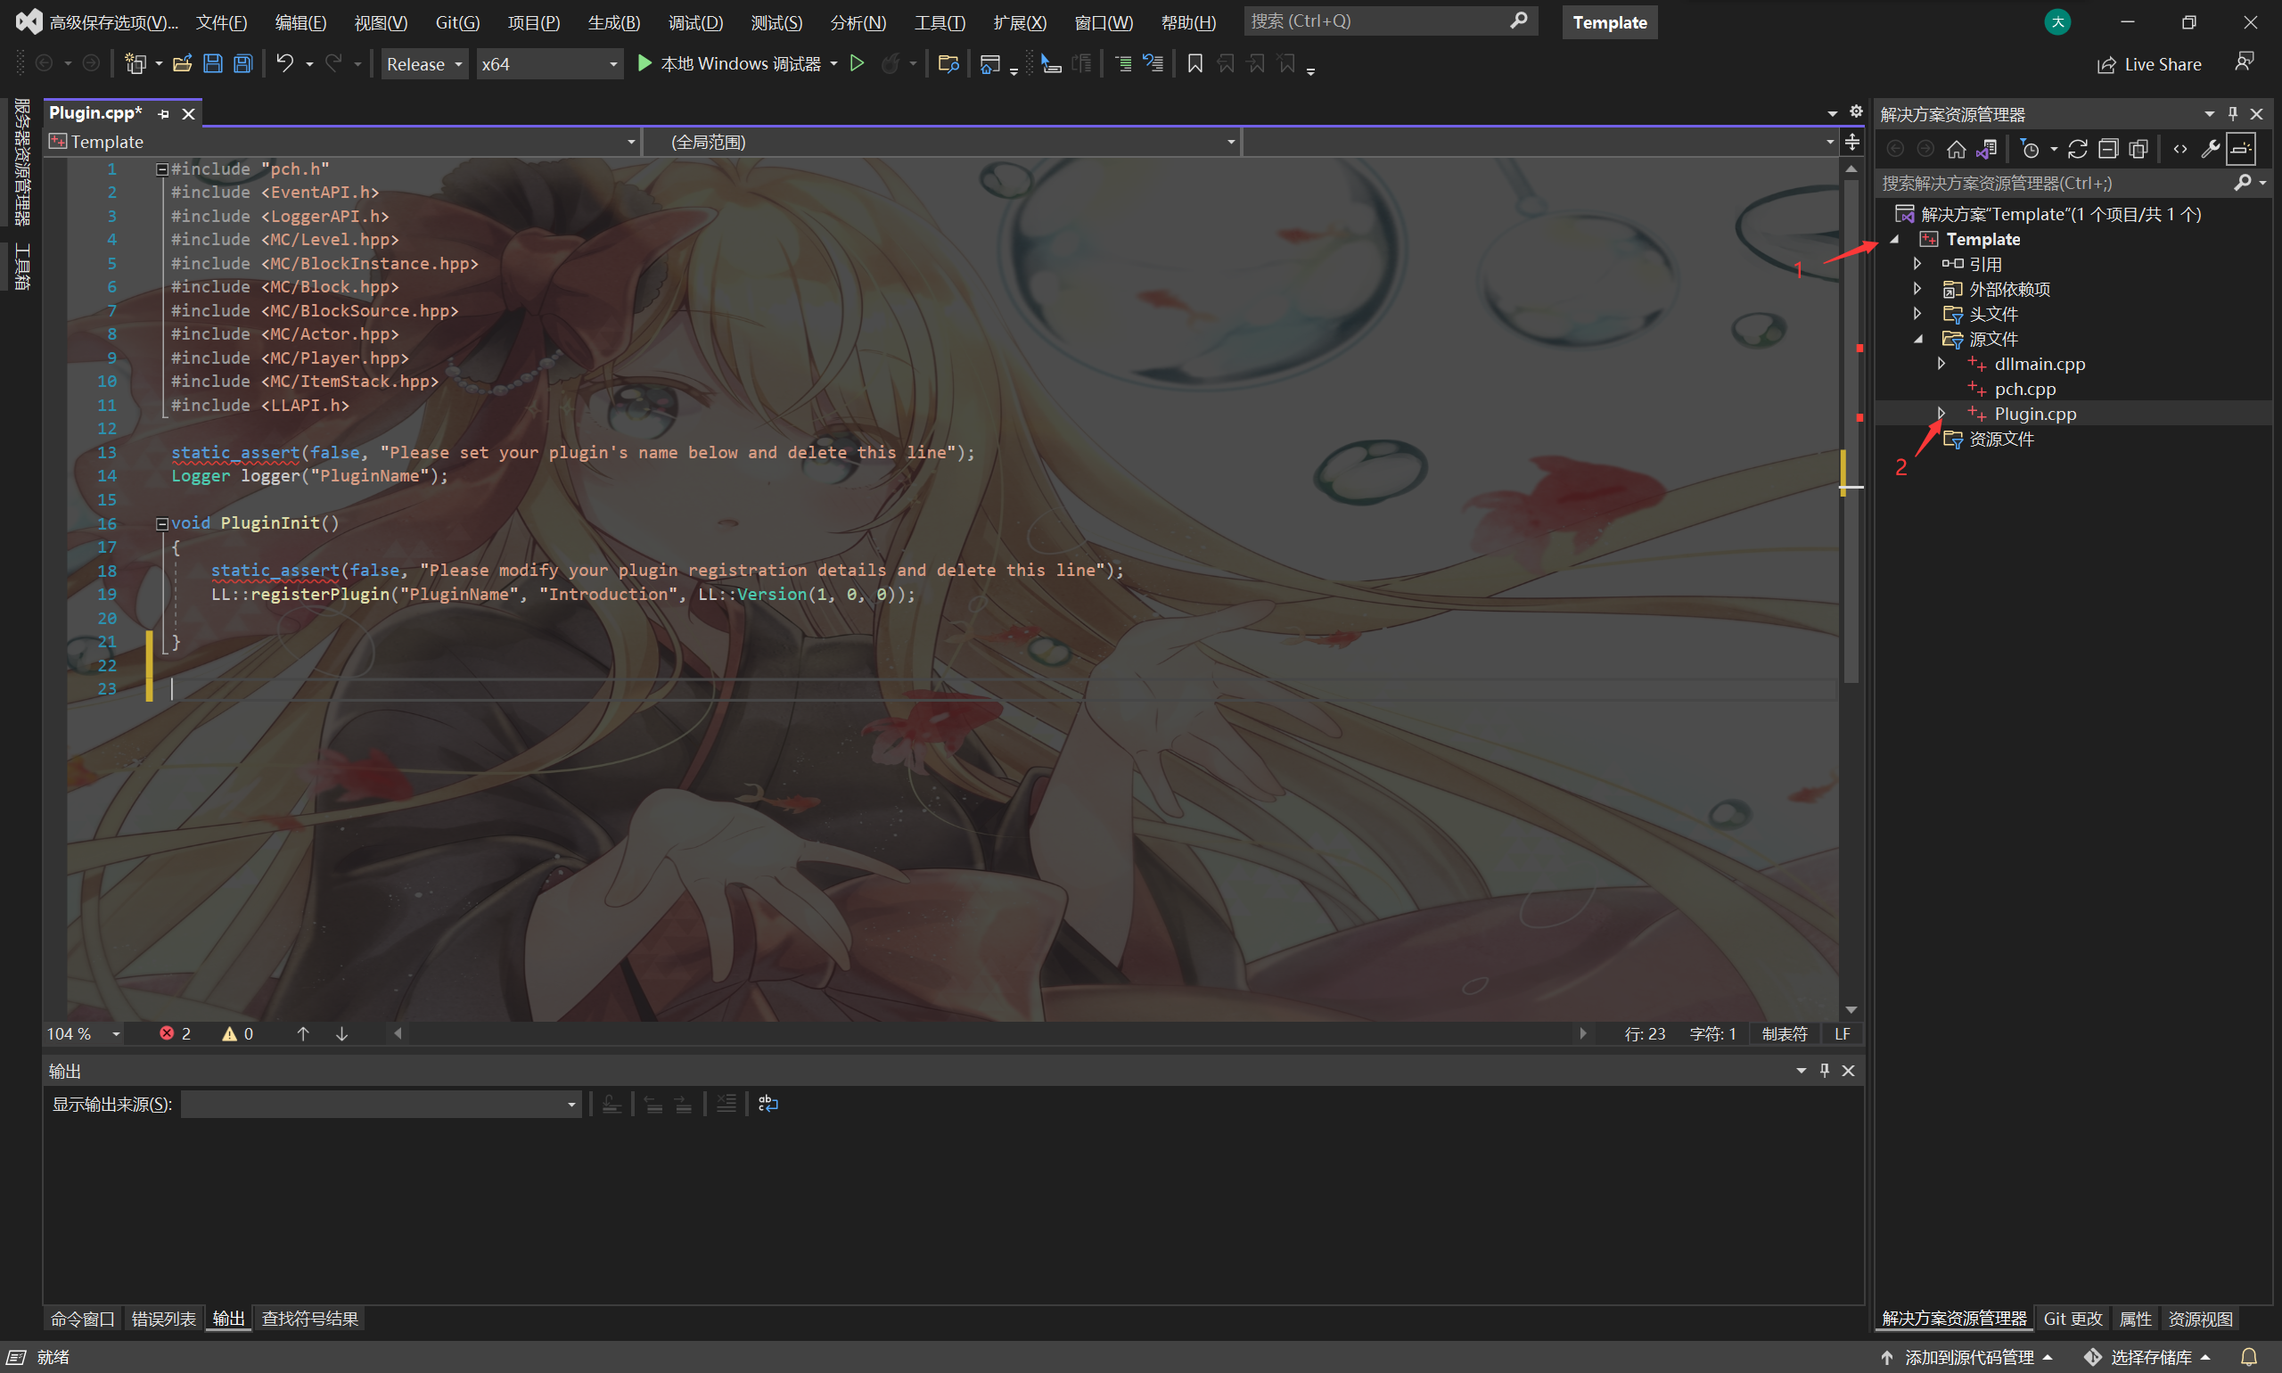
Task: Switch to the 查找符号结果 tab
Action: pyautogui.click(x=310, y=1320)
